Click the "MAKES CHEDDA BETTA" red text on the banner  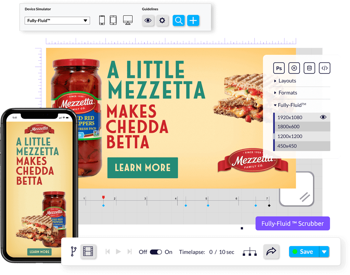click(x=137, y=126)
